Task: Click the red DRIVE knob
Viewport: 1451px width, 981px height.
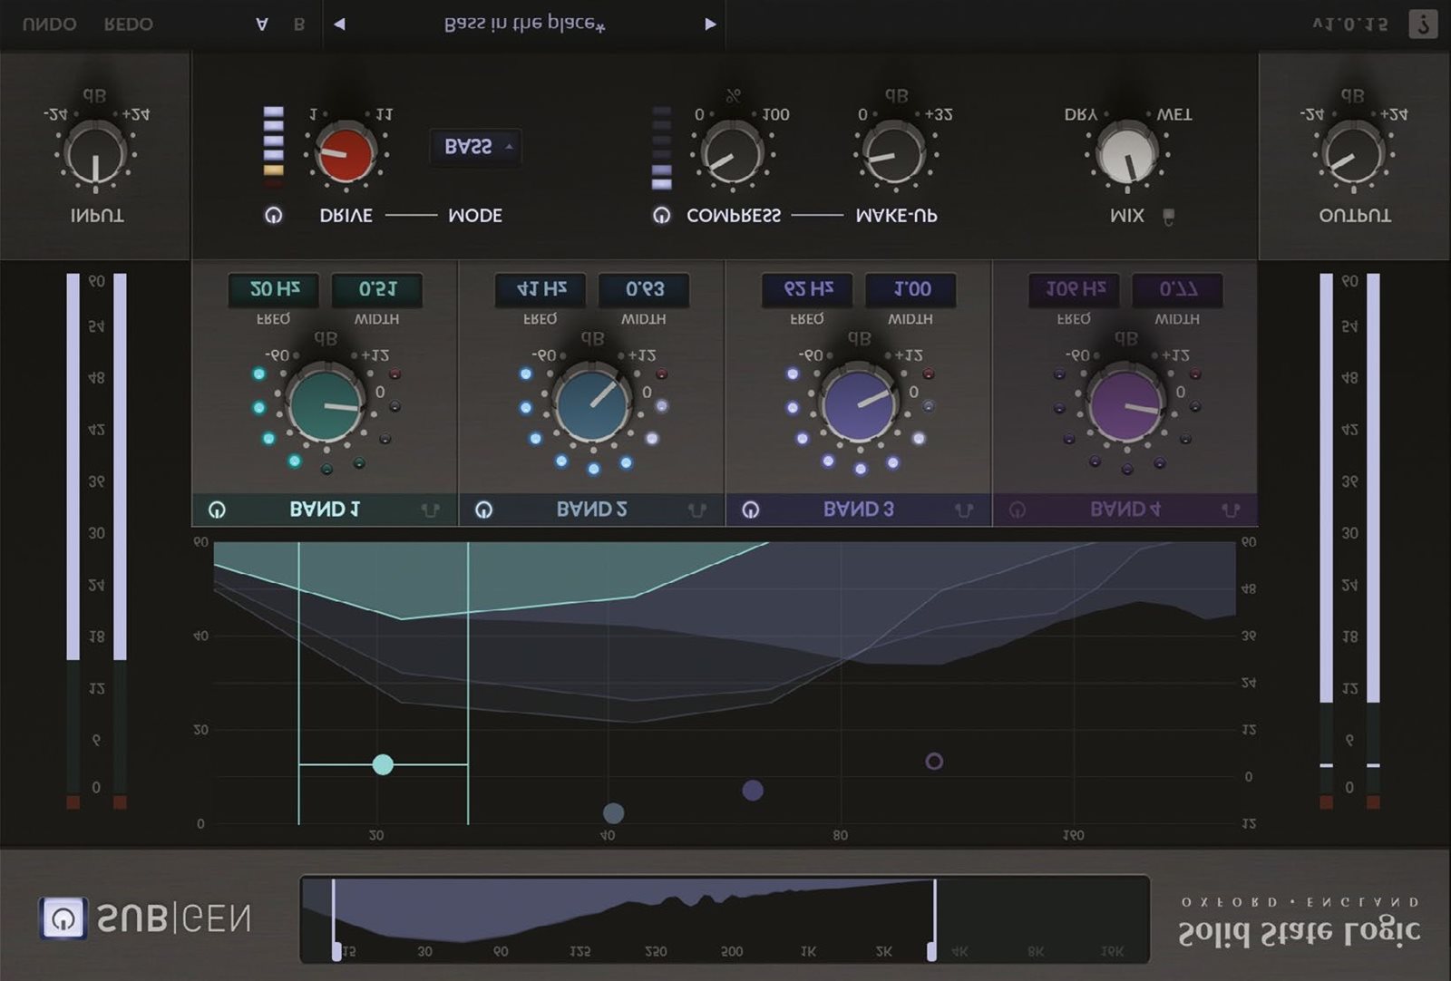Action: (346, 154)
